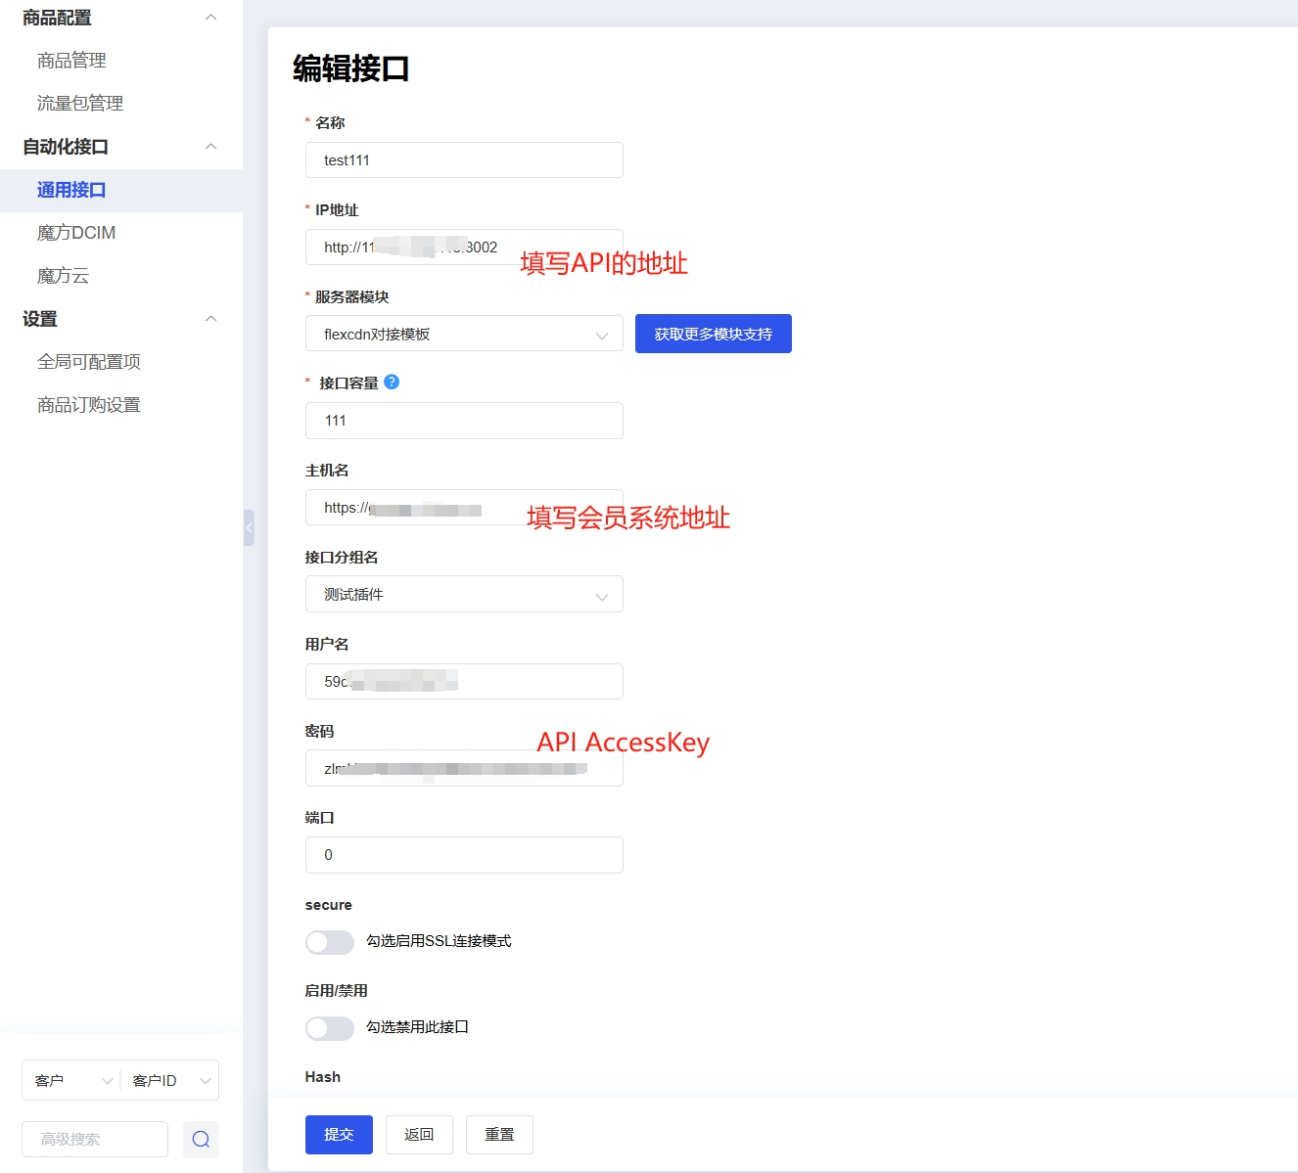This screenshot has width=1298, height=1173.
Task: Open the 接口分组名 dropdown
Action: 463,594
